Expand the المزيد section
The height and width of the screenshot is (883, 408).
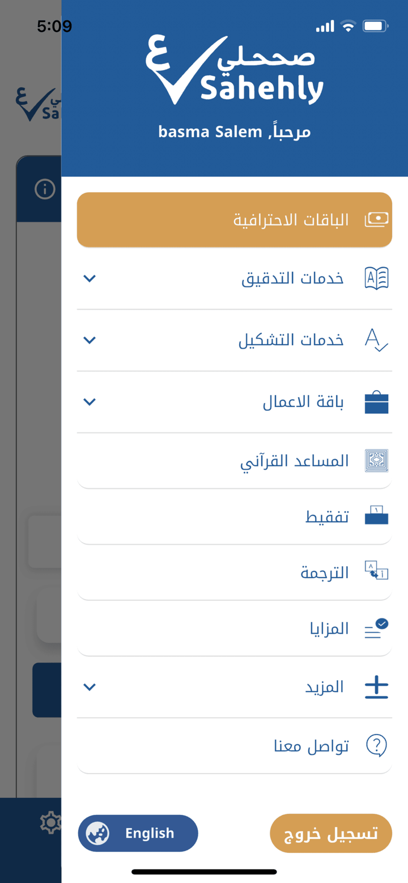(x=89, y=686)
